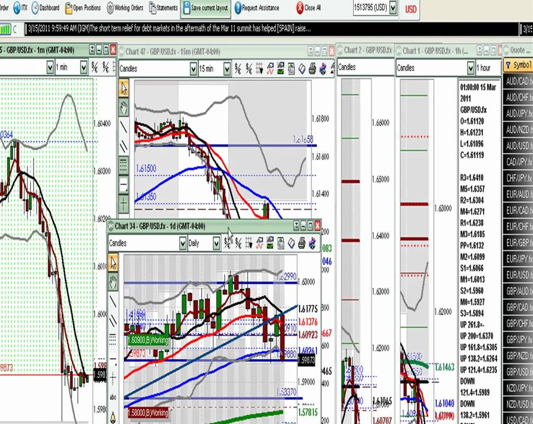Click the 1 hour interval box
The height and width of the screenshot is (424, 533).
[x=488, y=68]
